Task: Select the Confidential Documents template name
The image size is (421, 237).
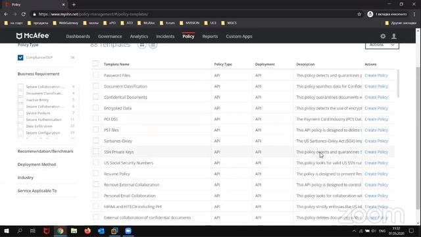Action: point(126,97)
